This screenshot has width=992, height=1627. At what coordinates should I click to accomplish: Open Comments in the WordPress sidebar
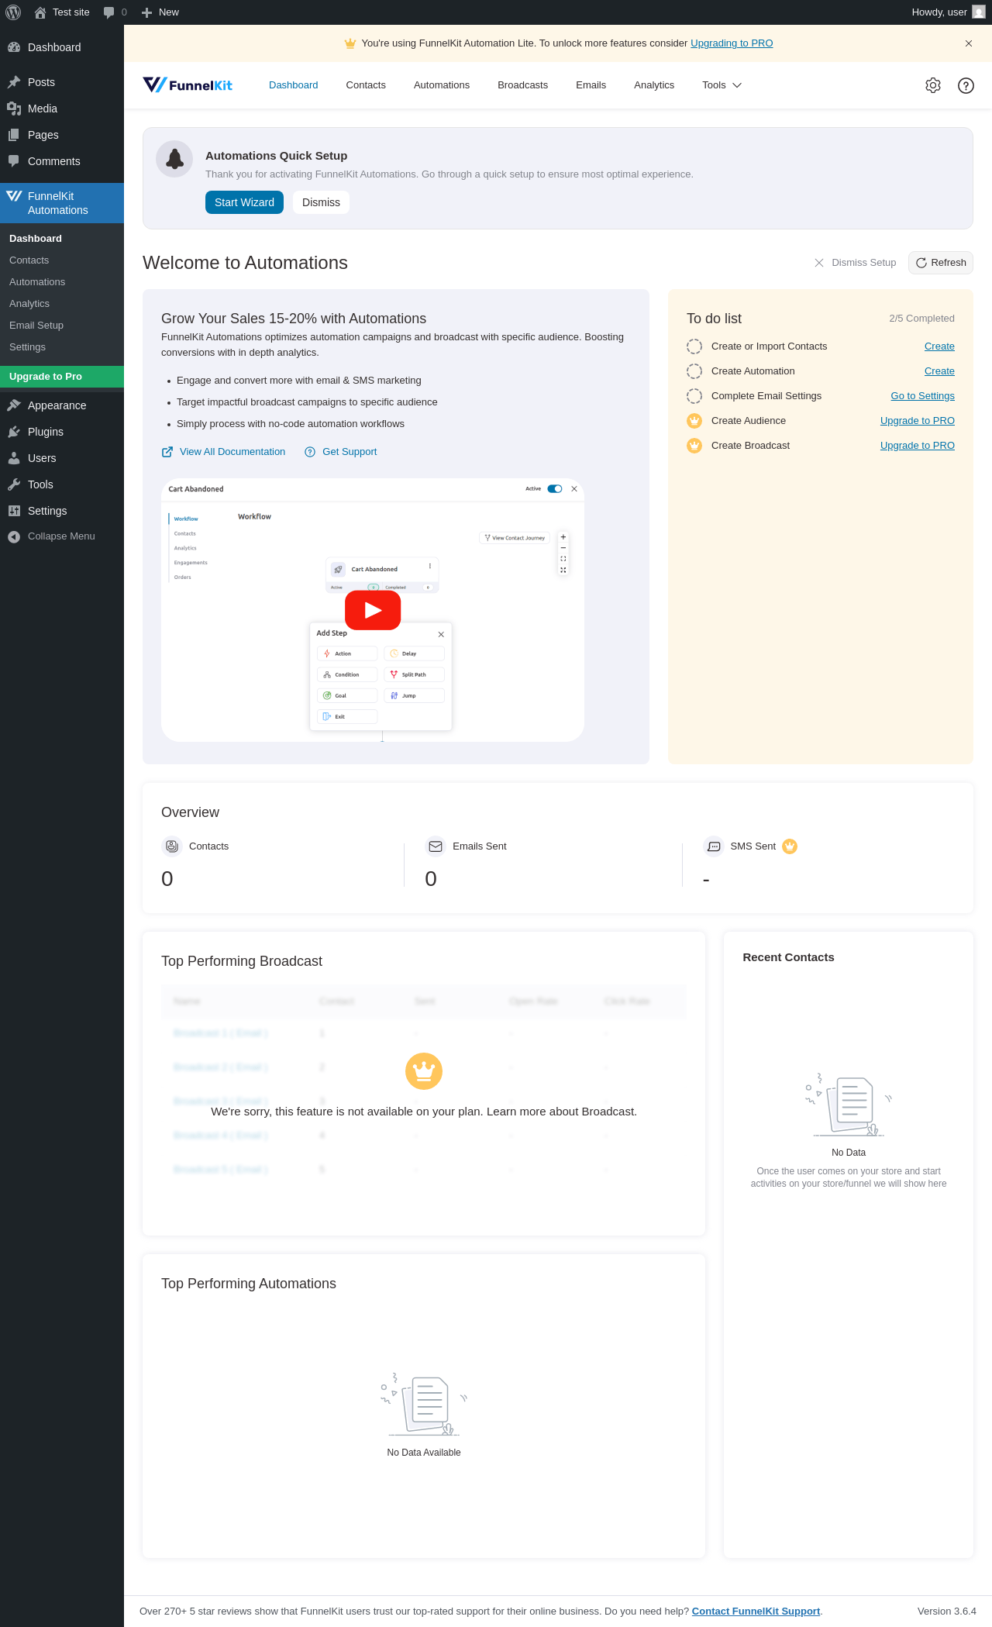tap(62, 161)
